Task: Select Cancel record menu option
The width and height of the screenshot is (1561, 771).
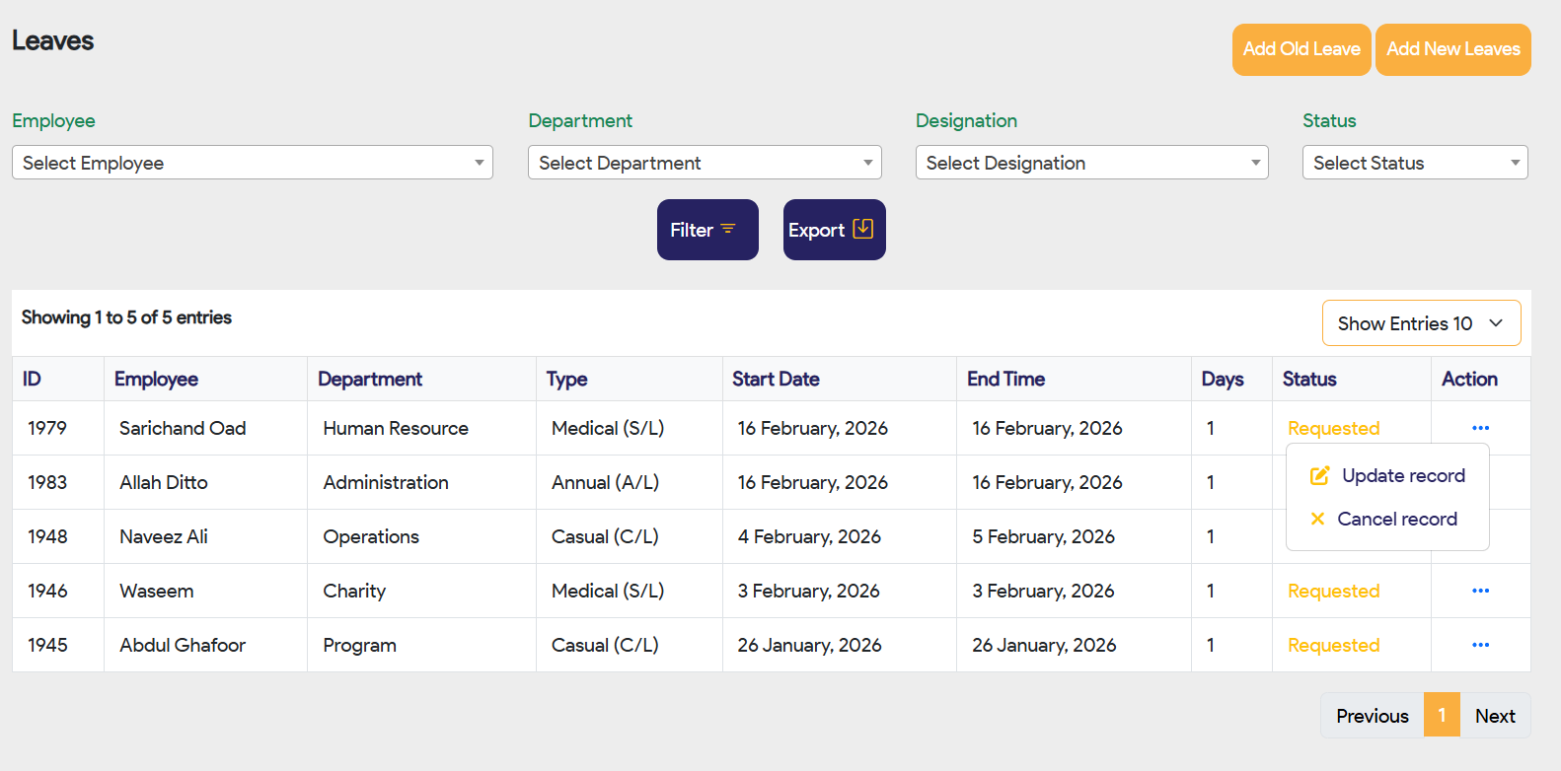Action: tap(1396, 519)
